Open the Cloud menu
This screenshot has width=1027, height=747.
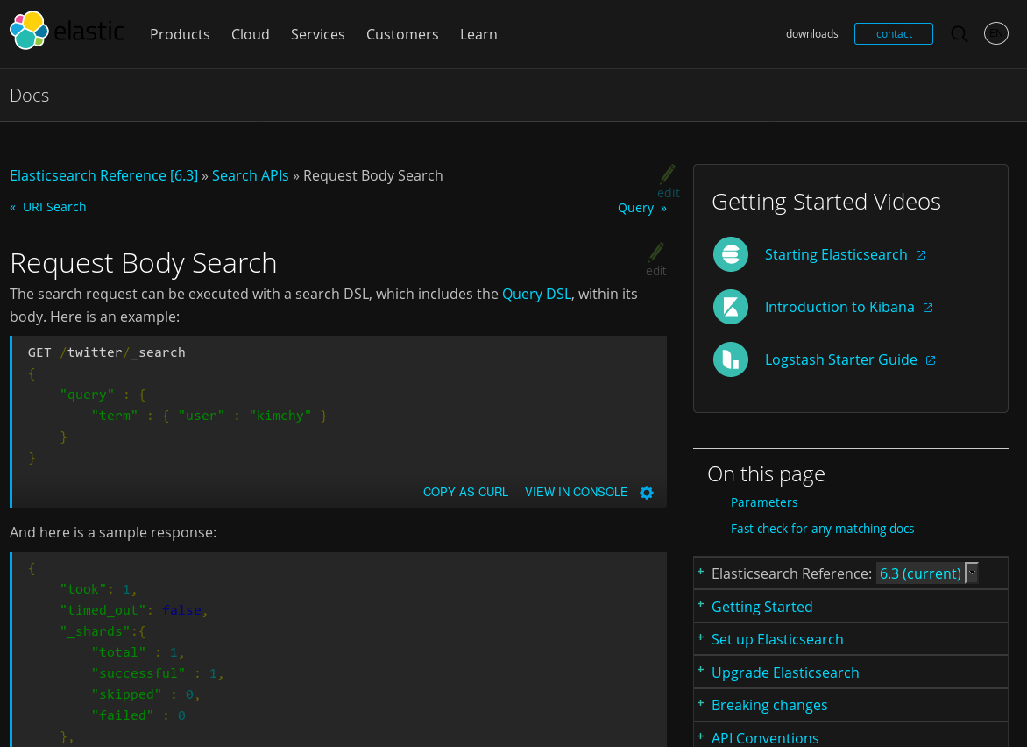251,34
